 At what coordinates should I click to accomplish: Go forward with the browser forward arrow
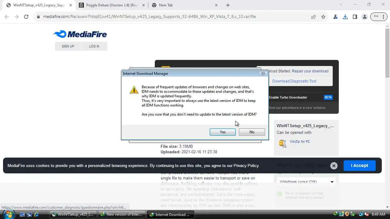16,17
